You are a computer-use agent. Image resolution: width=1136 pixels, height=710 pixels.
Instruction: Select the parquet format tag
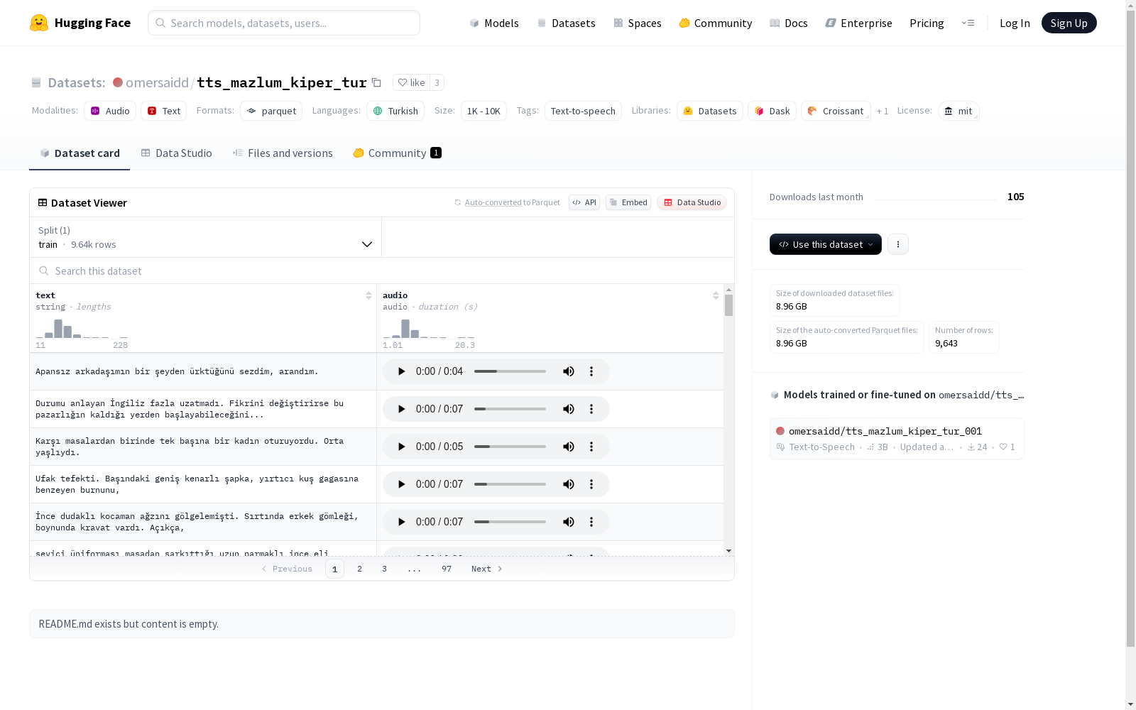(271, 111)
